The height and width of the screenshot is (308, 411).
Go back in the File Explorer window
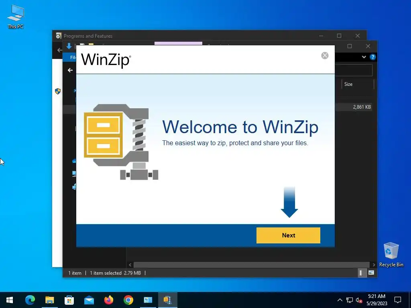[x=70, y=70]
